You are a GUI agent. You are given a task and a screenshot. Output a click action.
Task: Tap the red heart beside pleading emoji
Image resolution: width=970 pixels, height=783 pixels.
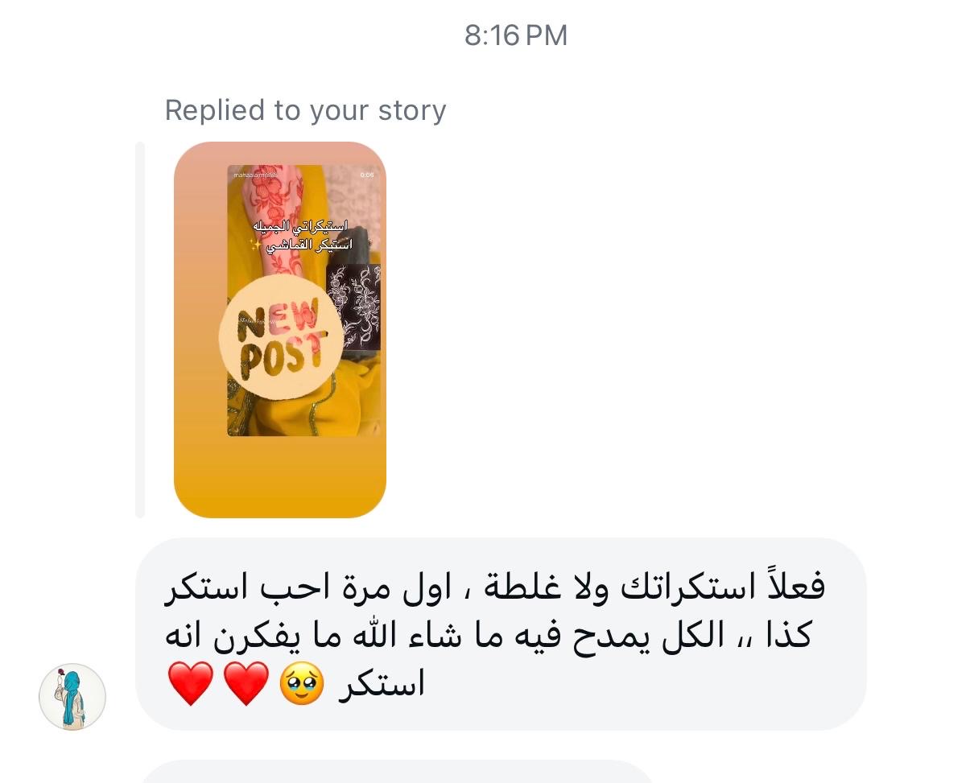point(246,685)
